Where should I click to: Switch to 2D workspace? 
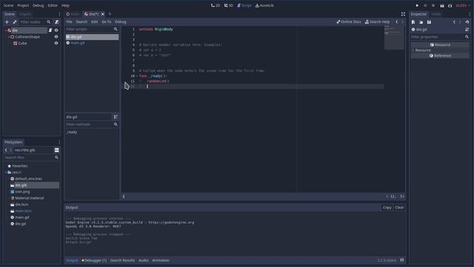pyautogui.click(x=216, y=5)
